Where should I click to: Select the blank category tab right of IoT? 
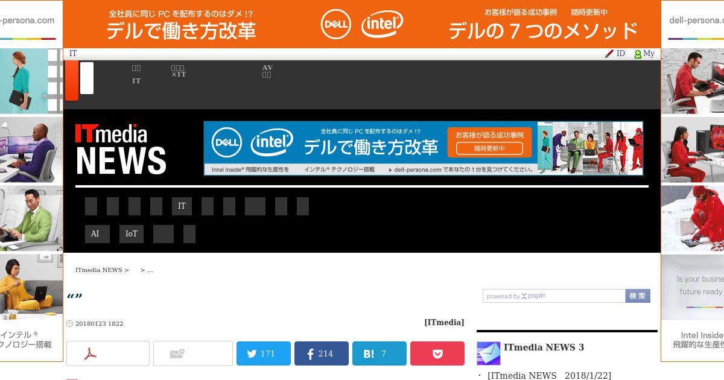click(164, 234)
